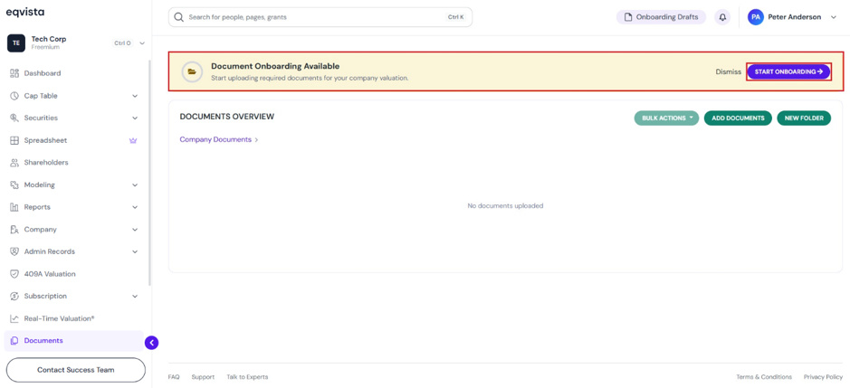850x388 pixels.
Task: Click the PA user avatar
Action: [x=756, y=17]
